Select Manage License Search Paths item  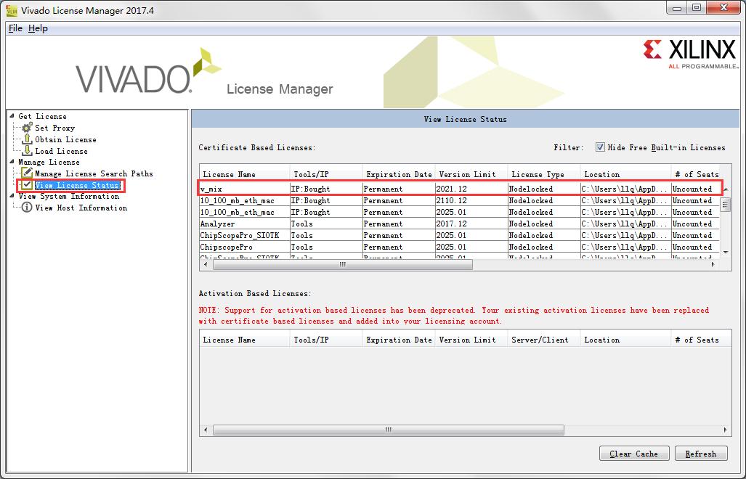click(94, 173)
